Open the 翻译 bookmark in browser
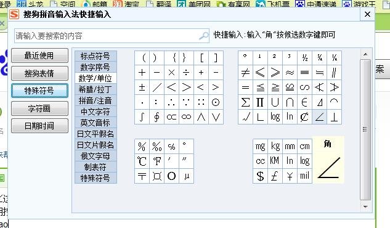Image resolution: width=390 pixels, height=228 pixels. click(x=158, y=4)
